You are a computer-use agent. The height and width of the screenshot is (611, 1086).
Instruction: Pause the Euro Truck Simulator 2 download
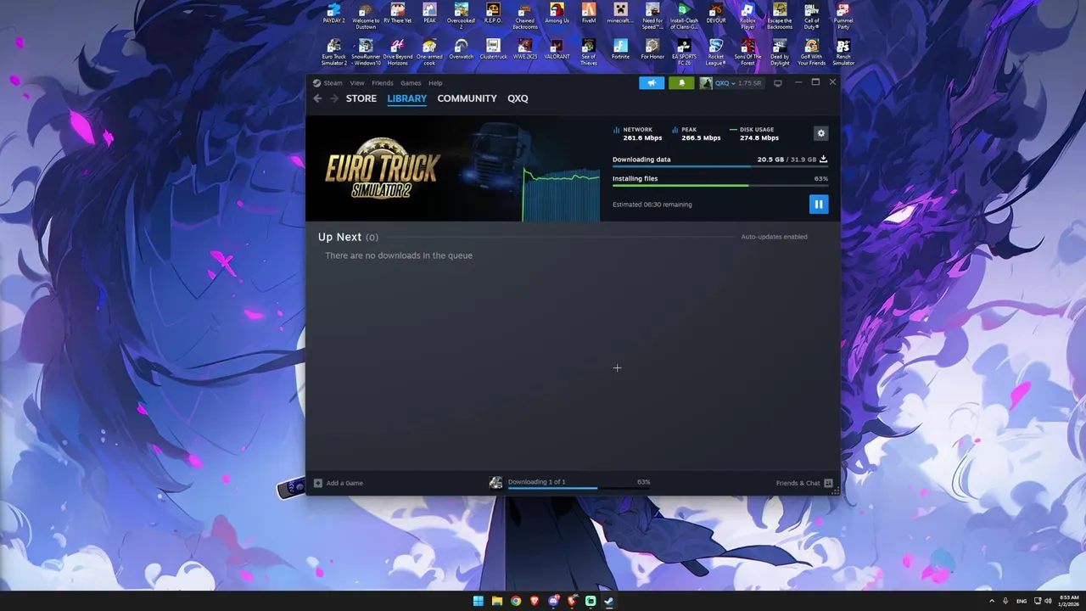pos(819,204)
